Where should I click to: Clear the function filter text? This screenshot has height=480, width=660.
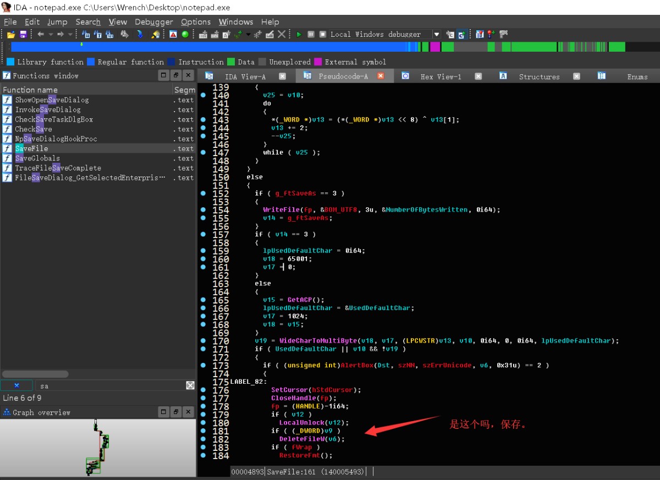190,386
